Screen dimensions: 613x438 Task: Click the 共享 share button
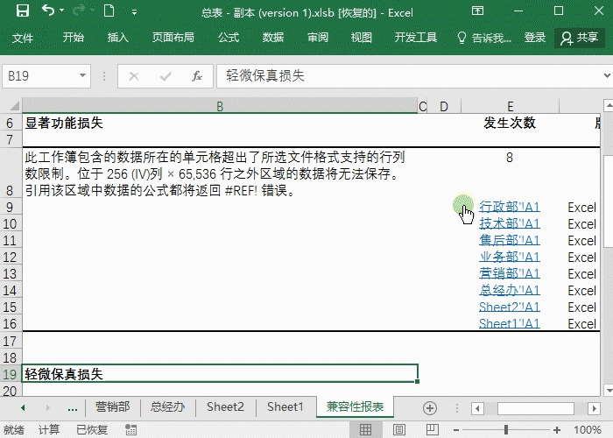pos(580,38)
